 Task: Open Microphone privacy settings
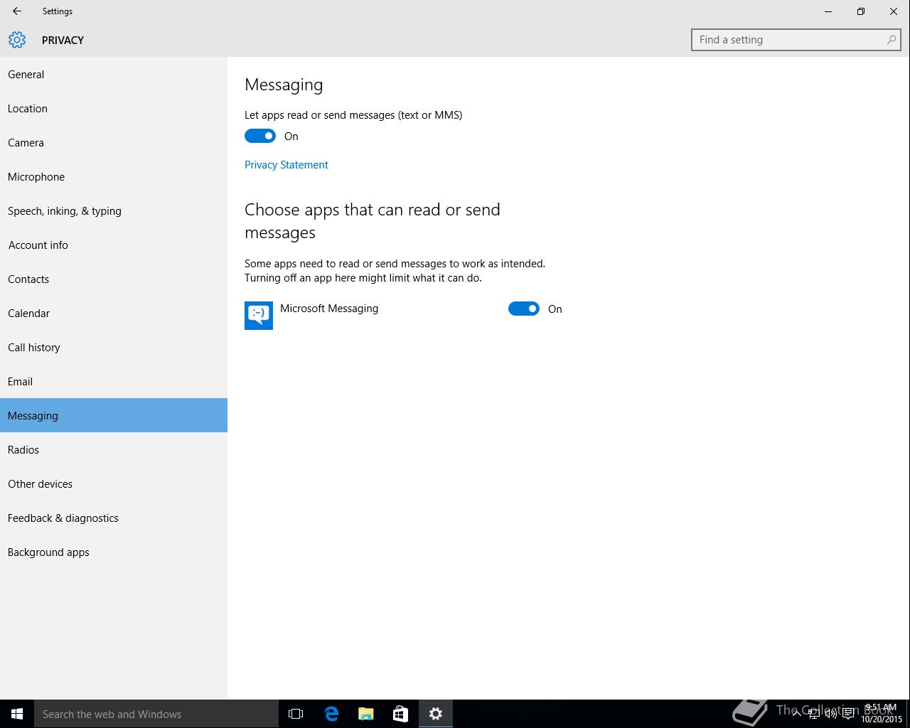point(36,177)
